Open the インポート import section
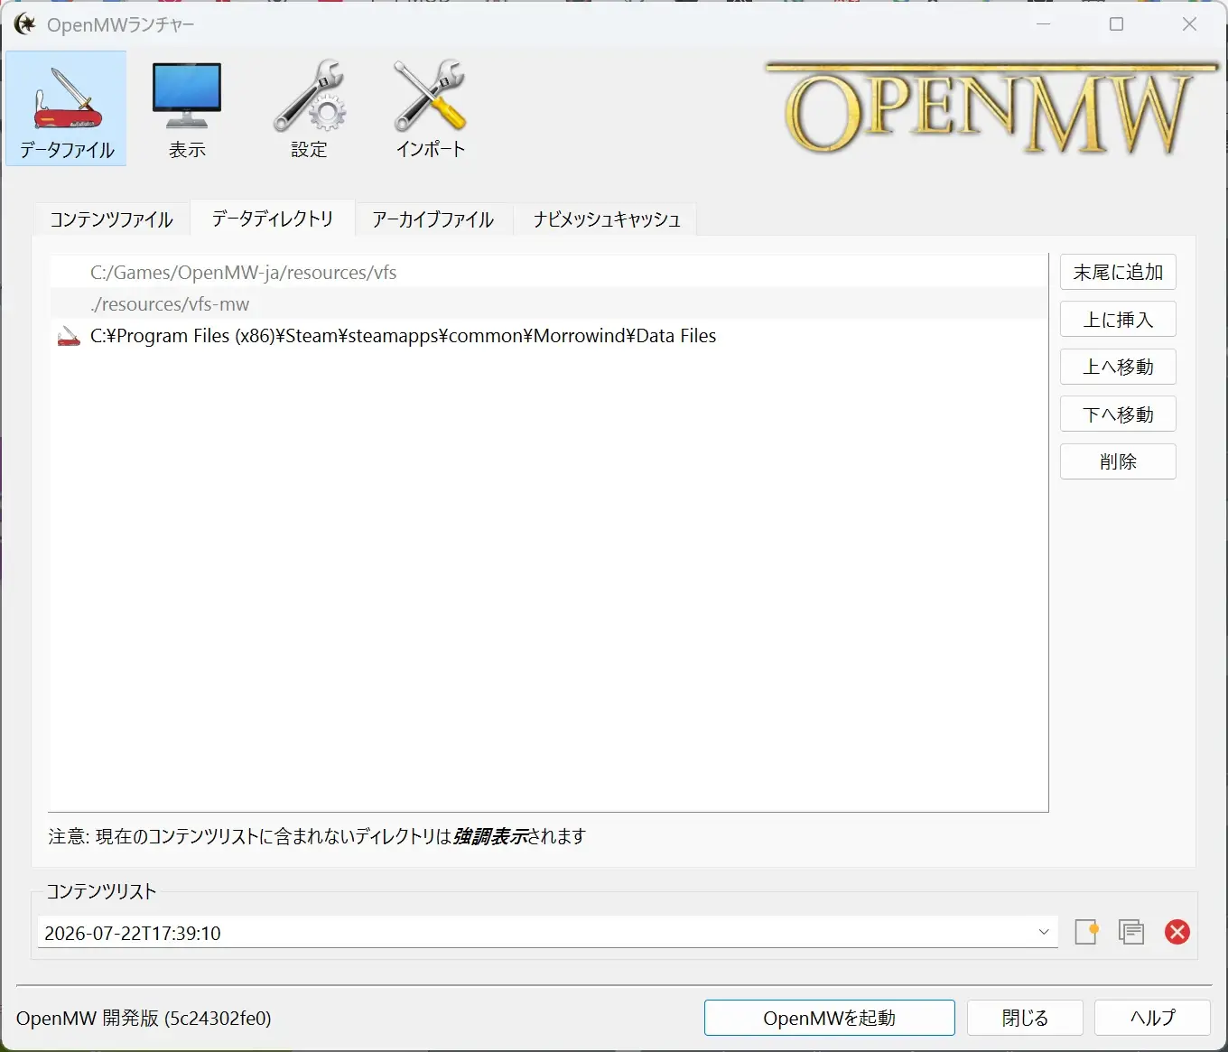Image resolution: width=1228 pixels, height=1052 pixels. [x=430, y=108]
